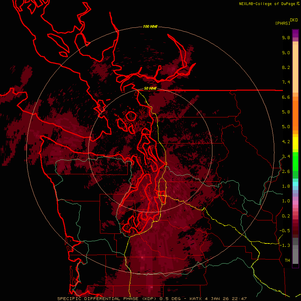The image size is (301, 301).
Task: Click the 1.0 value on the color scale
Action: [x=286, y=201]
